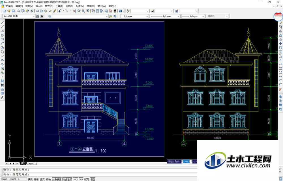Screen dimensions: 283x181
Task: Select the Array tool in Modify toolbar
Action: click(x=280, y=40)
